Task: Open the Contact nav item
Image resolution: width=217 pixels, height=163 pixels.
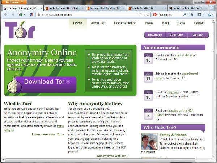Action: coord(199,23)
